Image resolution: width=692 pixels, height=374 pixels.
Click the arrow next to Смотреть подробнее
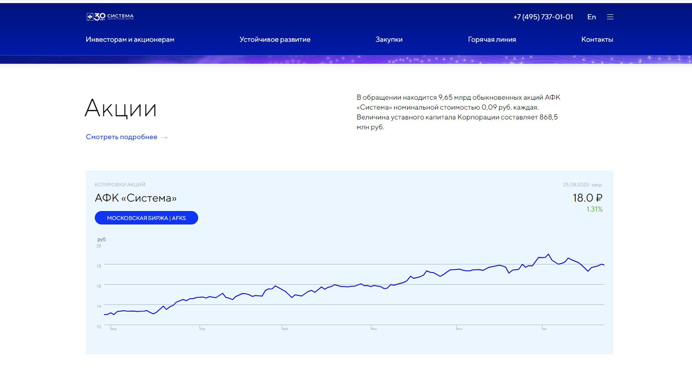pos(164,137)
